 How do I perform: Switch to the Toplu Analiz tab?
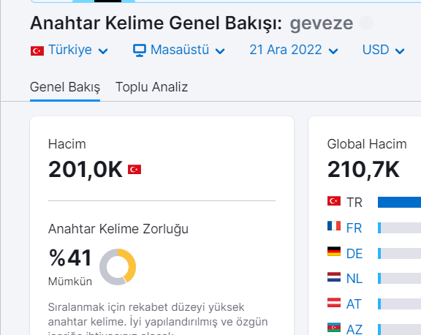(151, 87)
